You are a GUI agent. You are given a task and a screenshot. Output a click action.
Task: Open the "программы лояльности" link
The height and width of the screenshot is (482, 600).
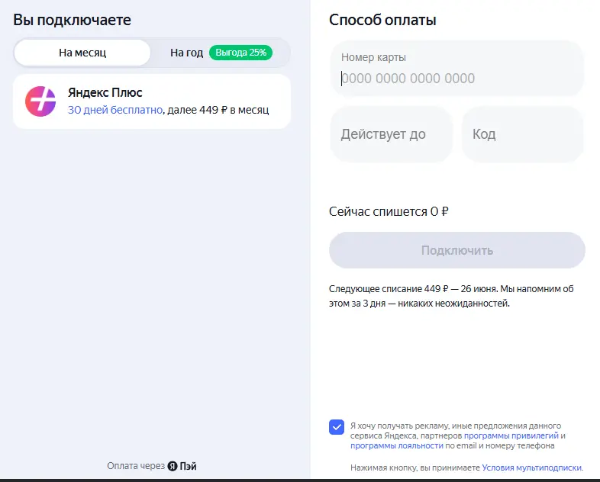[397, 445]
